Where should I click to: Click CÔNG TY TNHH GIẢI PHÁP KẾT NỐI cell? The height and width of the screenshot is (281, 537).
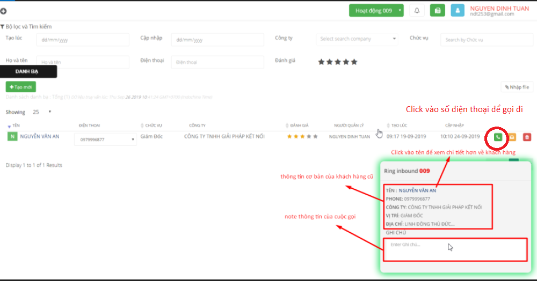[224, 136]
